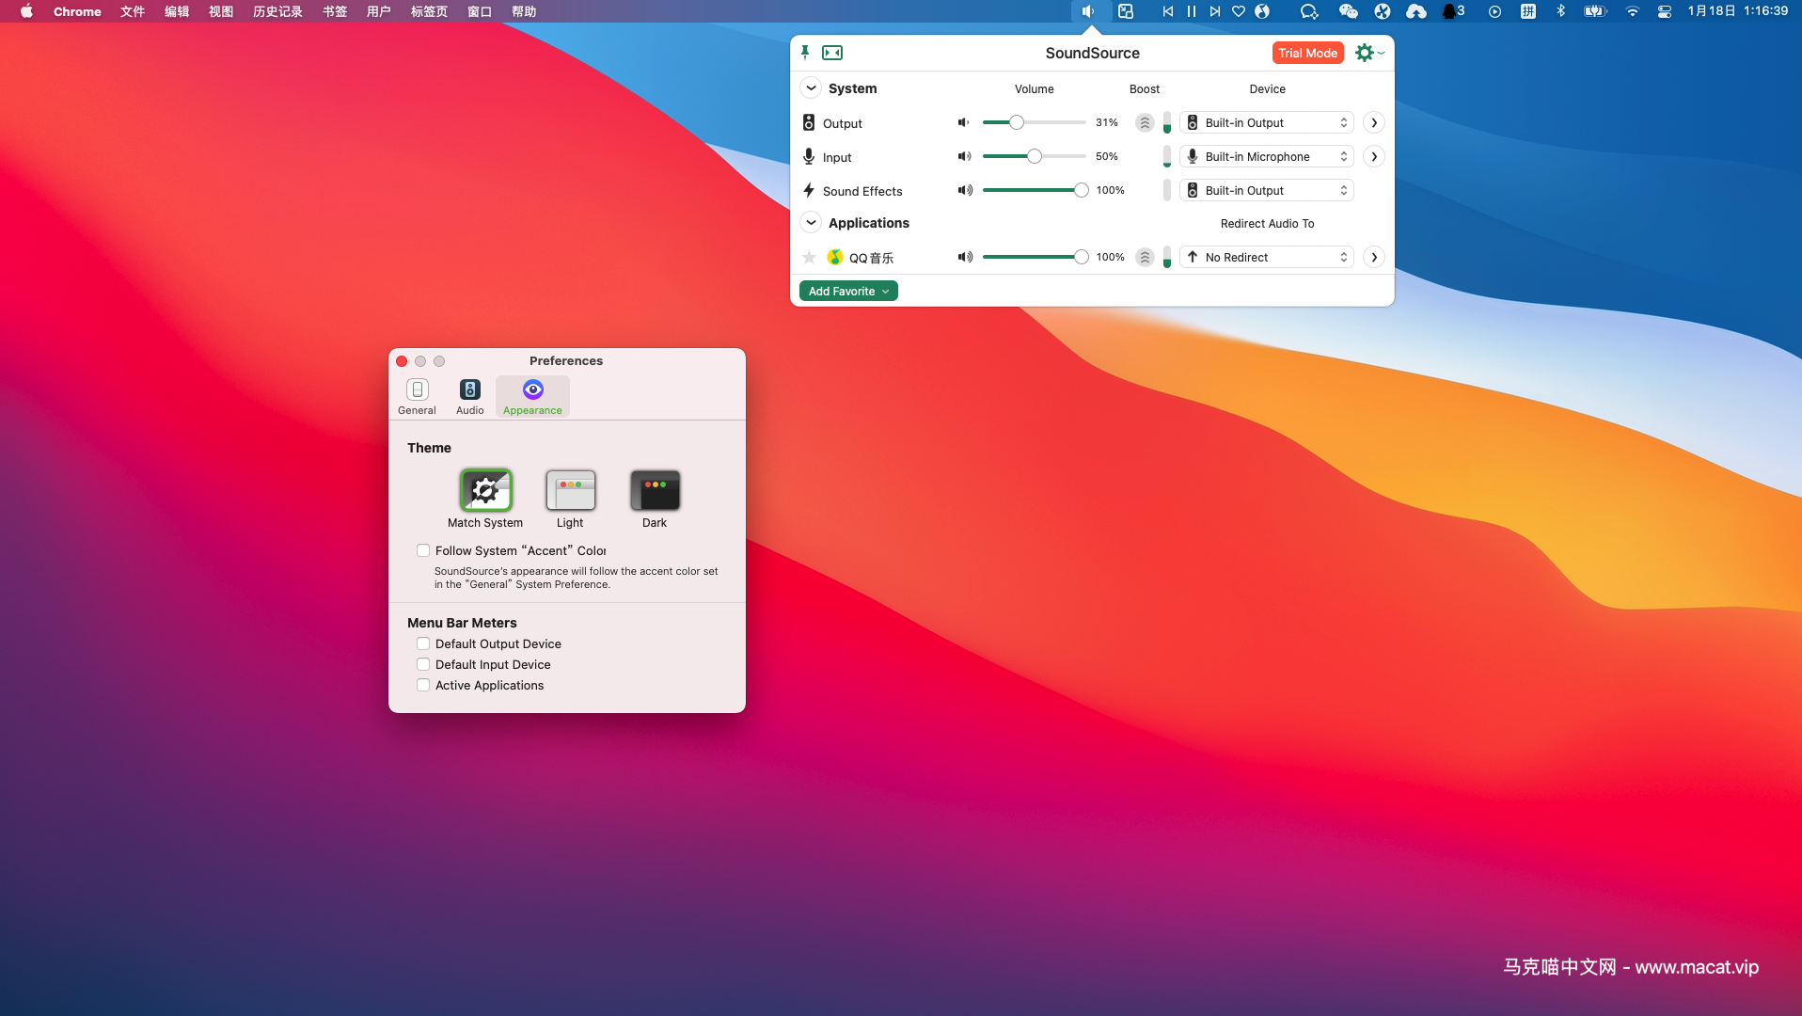This screenshot has height=1016, width=1802.
Task: Switch to the General preferences tab
Action: [x=417, y=396]
